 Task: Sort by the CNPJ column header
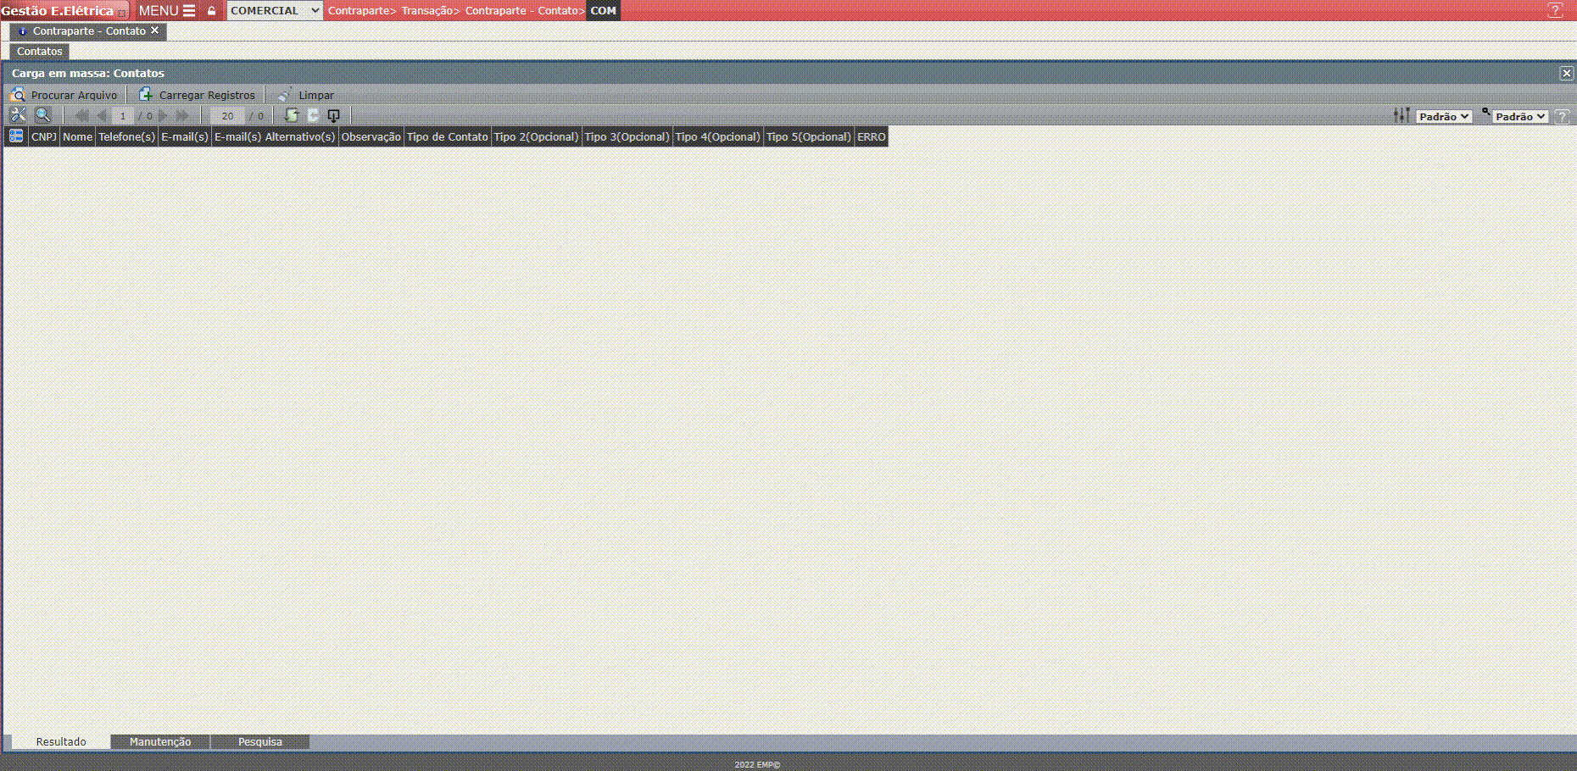[x=44, y=136]
